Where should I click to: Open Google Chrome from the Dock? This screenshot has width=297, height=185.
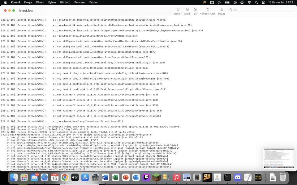click(x=65, y=178)
